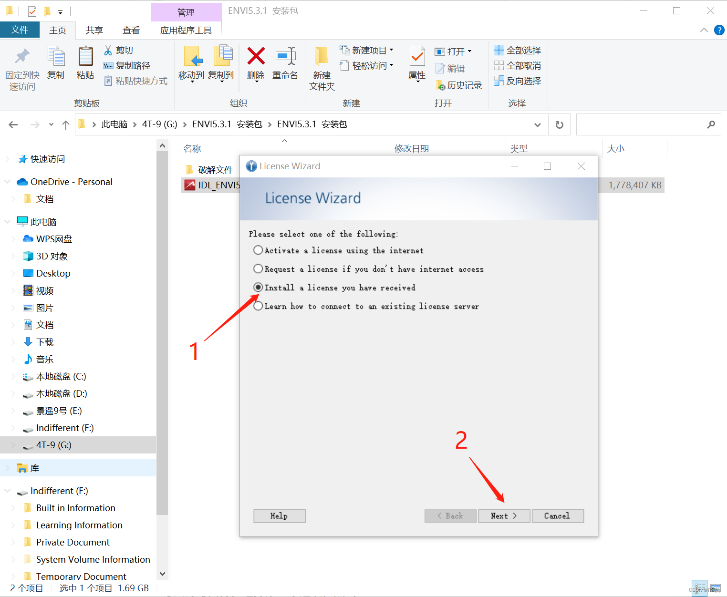Select WPS网盘 in the navigation pane
This screenshot has height=597, width=727.
54,239
